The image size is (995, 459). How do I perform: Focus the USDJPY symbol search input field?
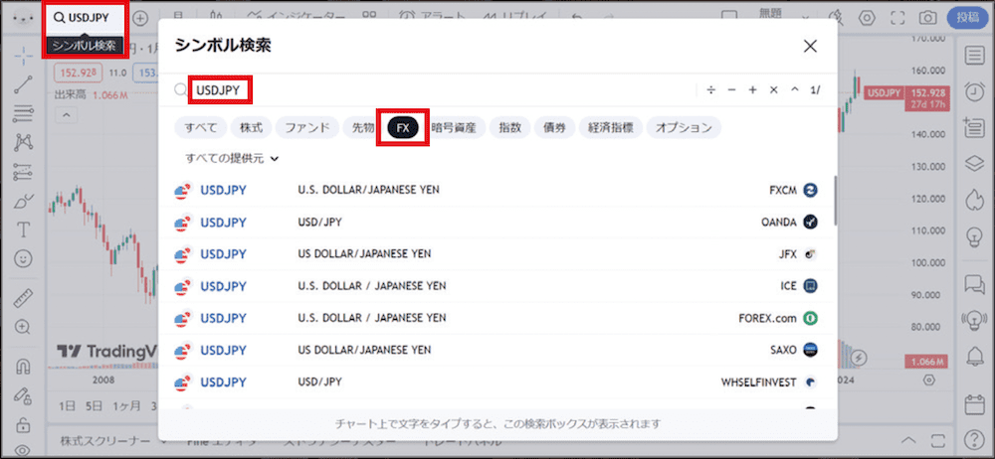(x=438, y=90)
